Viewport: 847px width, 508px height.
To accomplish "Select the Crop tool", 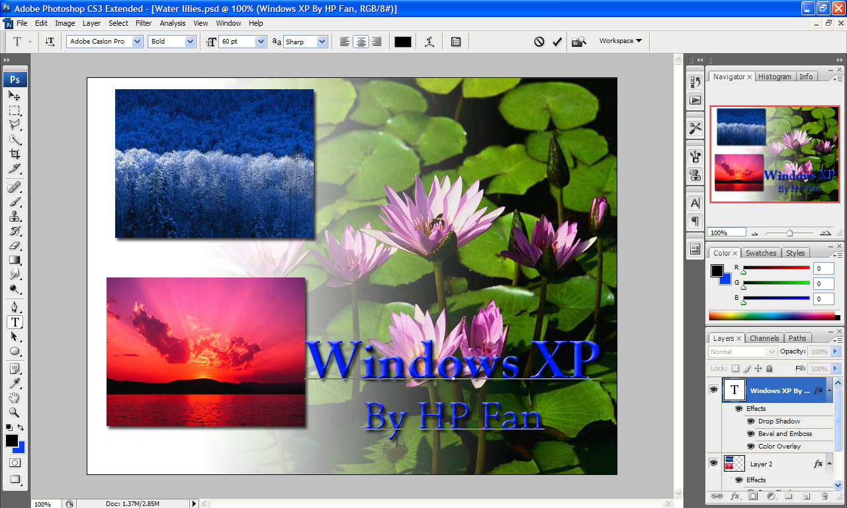I will click(15, 154).
